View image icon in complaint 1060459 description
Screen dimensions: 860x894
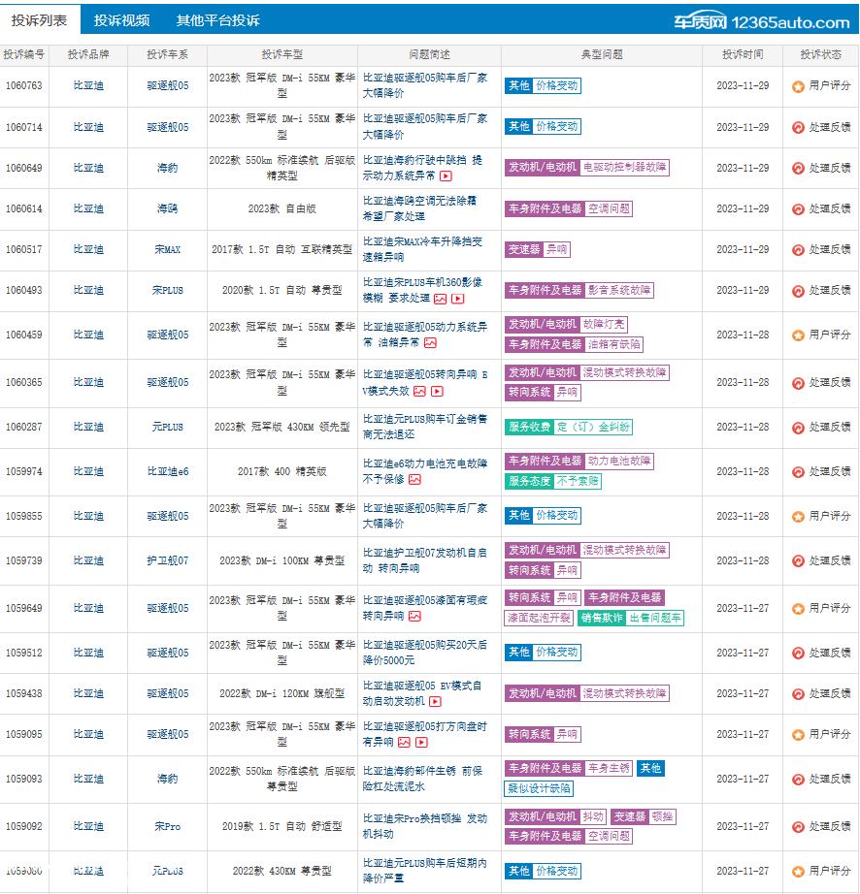point(430,342)
